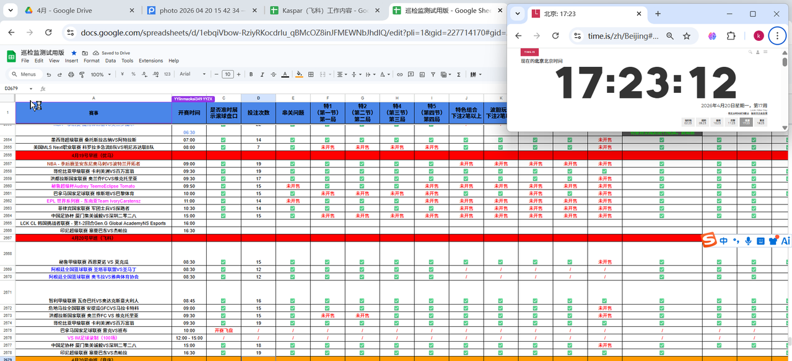
Task: Open tab search chevron in time.is window
Action: (x=518, y=14)
